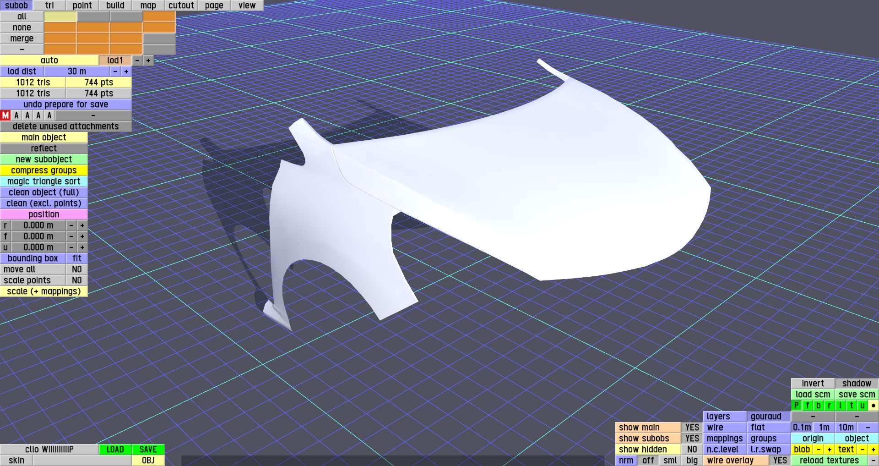The width and height of the screenshot is (879, 466).
Task: Toggle show main YES setting
Action: click(x=692, y=428)
